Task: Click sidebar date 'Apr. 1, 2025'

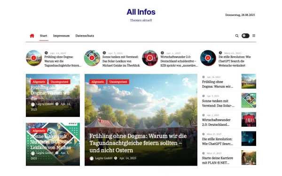Action: [x=213, y=115]
